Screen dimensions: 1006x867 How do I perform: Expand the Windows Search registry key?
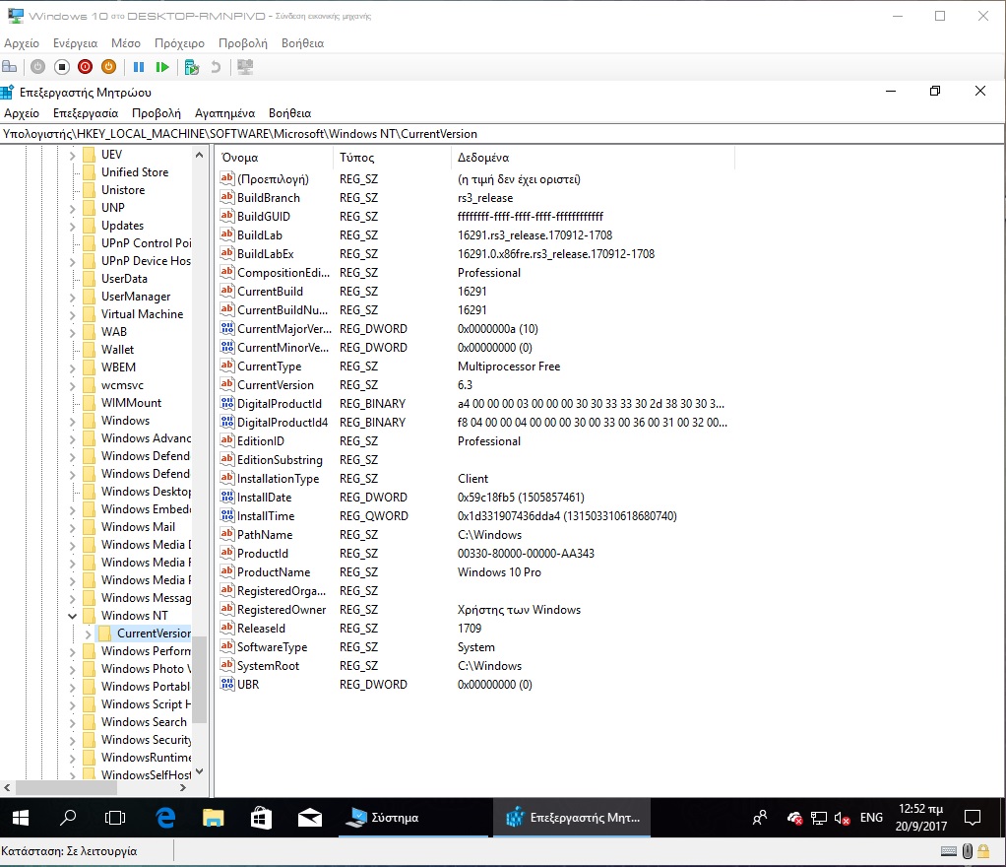(72, 722)
